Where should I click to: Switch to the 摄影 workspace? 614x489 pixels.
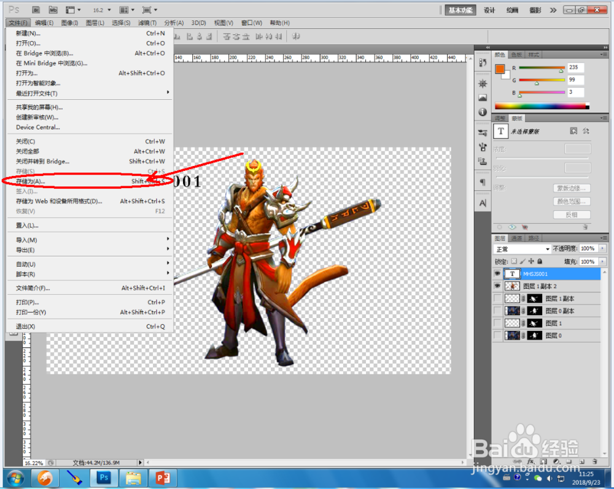535,10
